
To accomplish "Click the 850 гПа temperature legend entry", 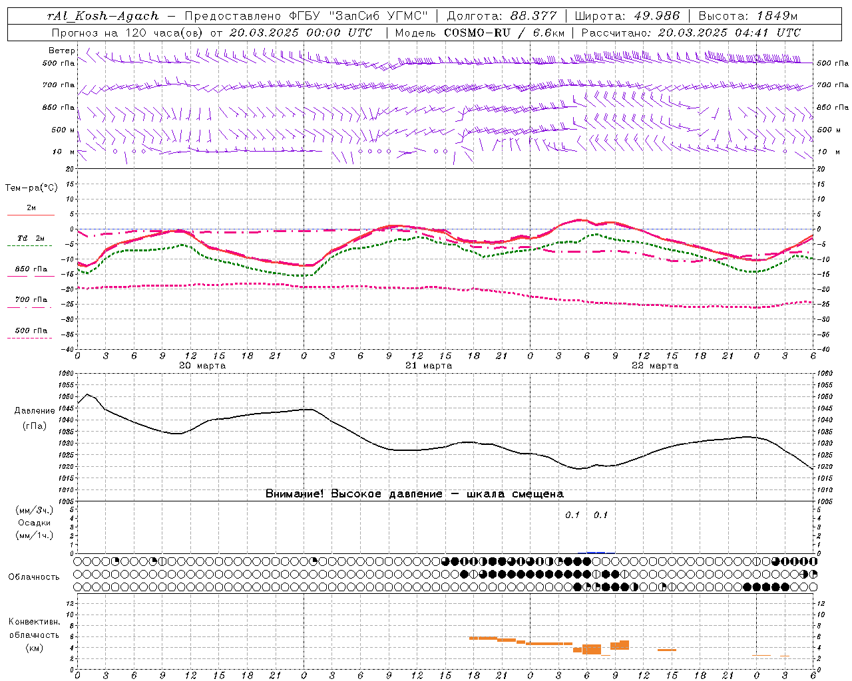I will [31, 269].
